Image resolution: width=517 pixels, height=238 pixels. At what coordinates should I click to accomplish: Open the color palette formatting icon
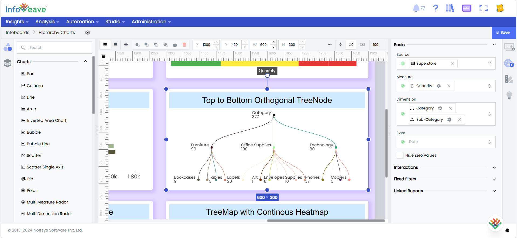click(509, 79)
